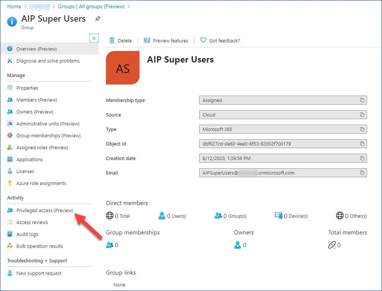Open Preview features from the toolbar
The image size is (382, 291).
point(166,40)
